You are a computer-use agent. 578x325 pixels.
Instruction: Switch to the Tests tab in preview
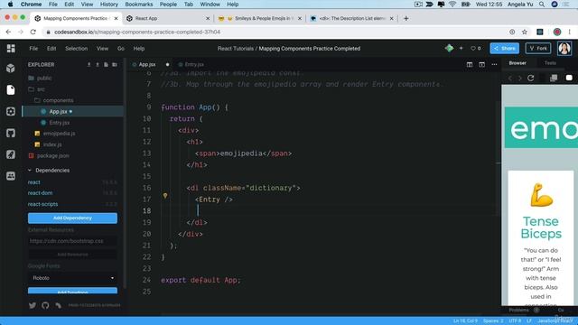point(550,63)
